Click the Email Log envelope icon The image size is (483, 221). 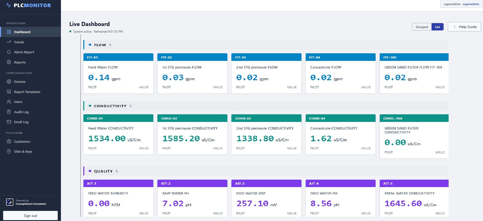(9, 122)
